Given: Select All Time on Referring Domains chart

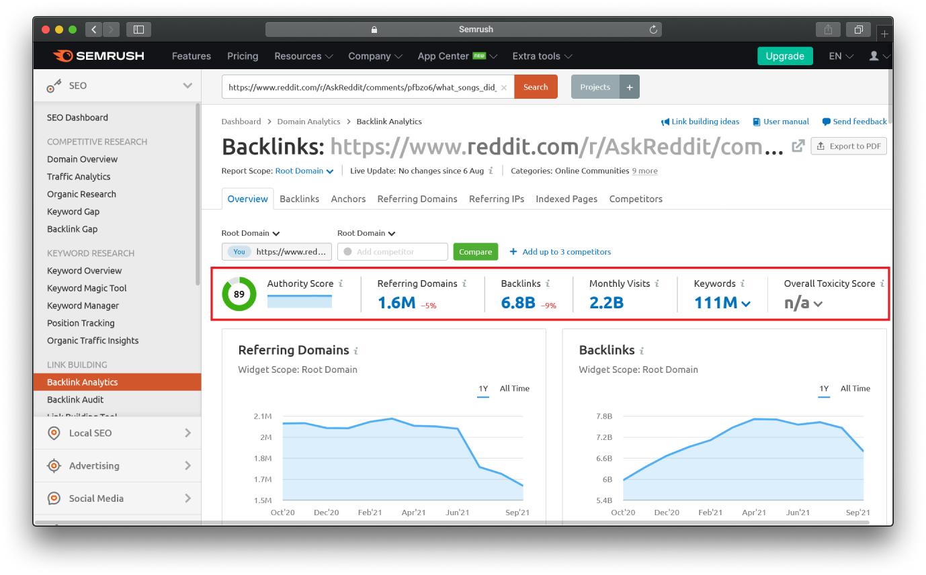Looking at the screenshot, I should [x=515, y=388].
